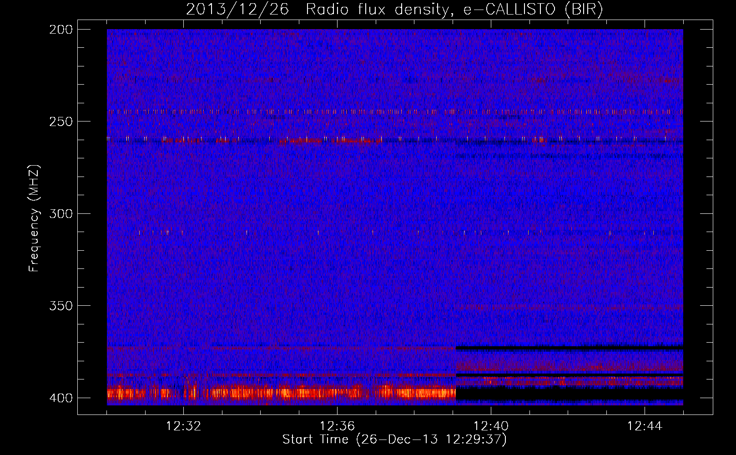Viewport: 736px width, 455px height.
Task: Click the 12:32 time tick label
Action: click(x=183, y=426)
